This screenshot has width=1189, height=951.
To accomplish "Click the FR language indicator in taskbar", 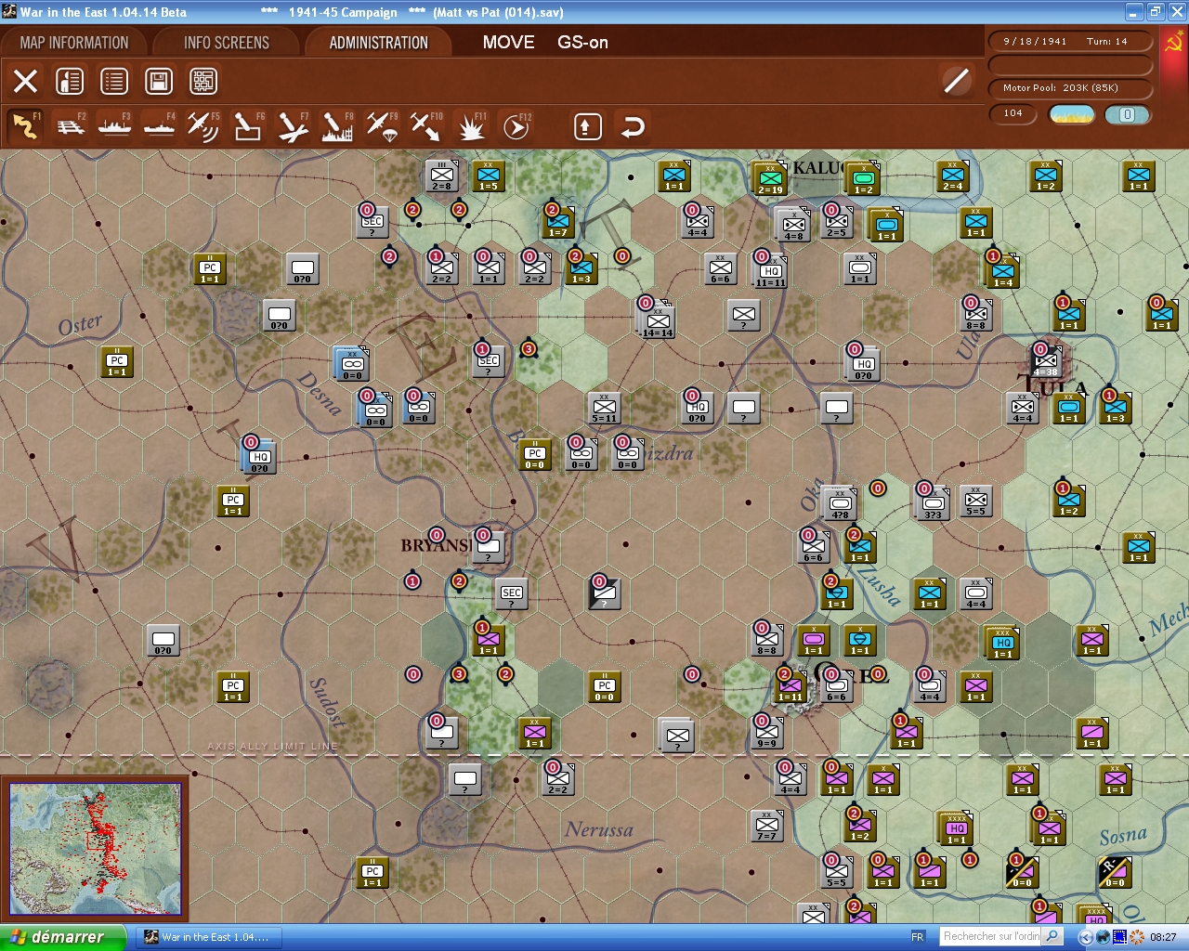I will (x=918, y=937).
